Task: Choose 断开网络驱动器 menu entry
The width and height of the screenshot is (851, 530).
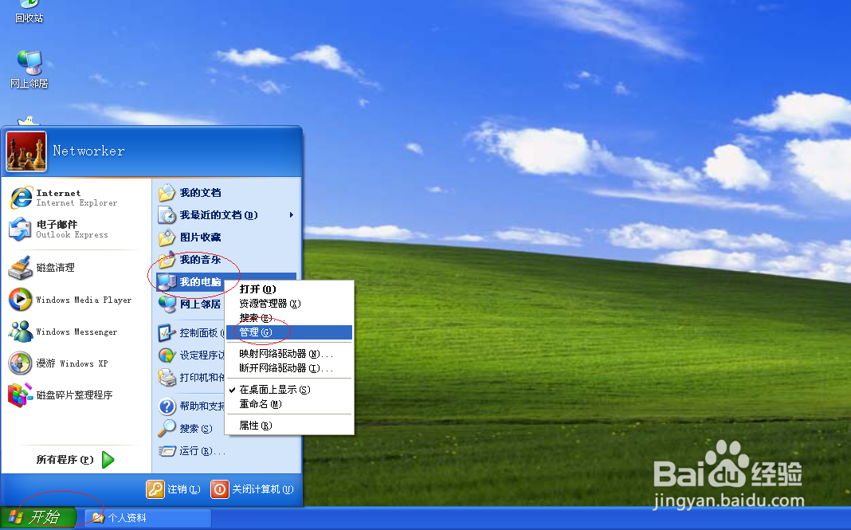Action: [x=289, y=368]
